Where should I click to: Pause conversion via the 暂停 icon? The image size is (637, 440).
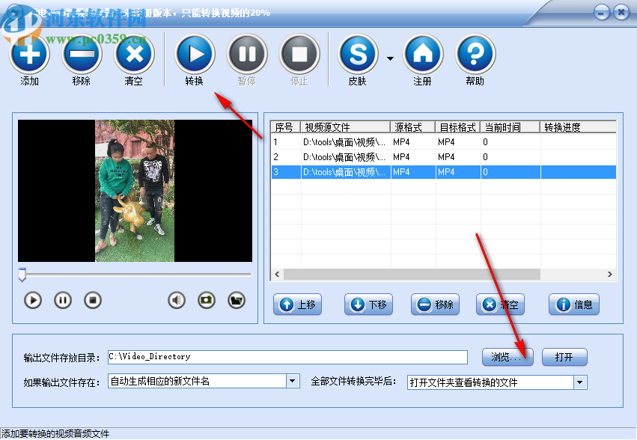[247, 54]
